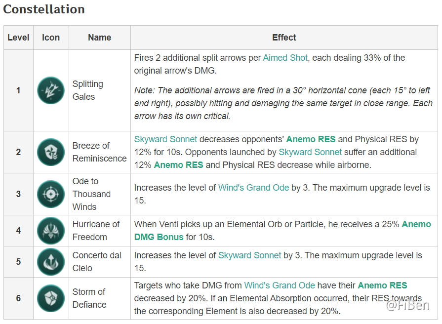Click the Storm of Defiance name cell
Screen dimensions: 442x324
click(89, 298)
